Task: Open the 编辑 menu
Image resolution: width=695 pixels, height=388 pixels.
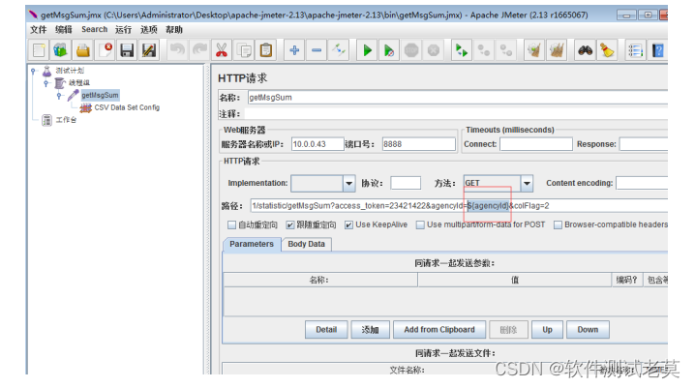Action: pos(63,30)
